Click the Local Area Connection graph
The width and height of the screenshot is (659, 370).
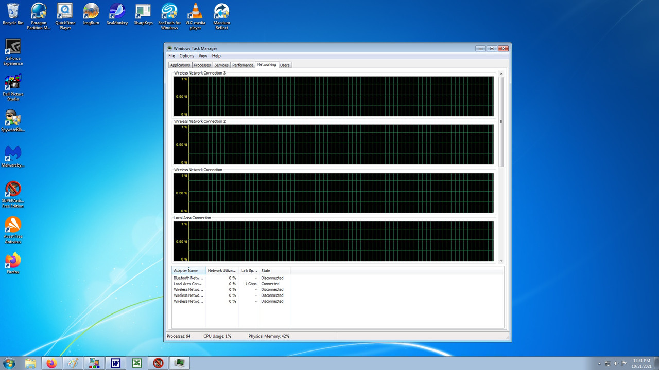tap(333, 241)
